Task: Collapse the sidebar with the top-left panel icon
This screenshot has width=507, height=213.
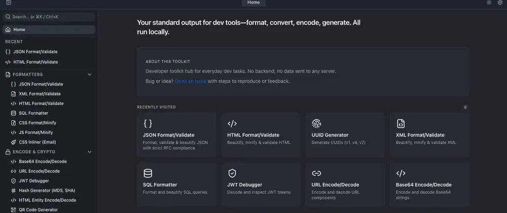Action: [x=9, y=3]
